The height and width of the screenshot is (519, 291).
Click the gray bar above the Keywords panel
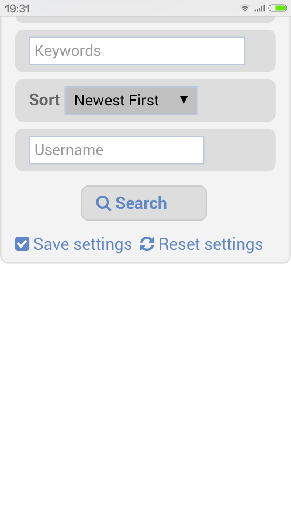click(145, 19)
